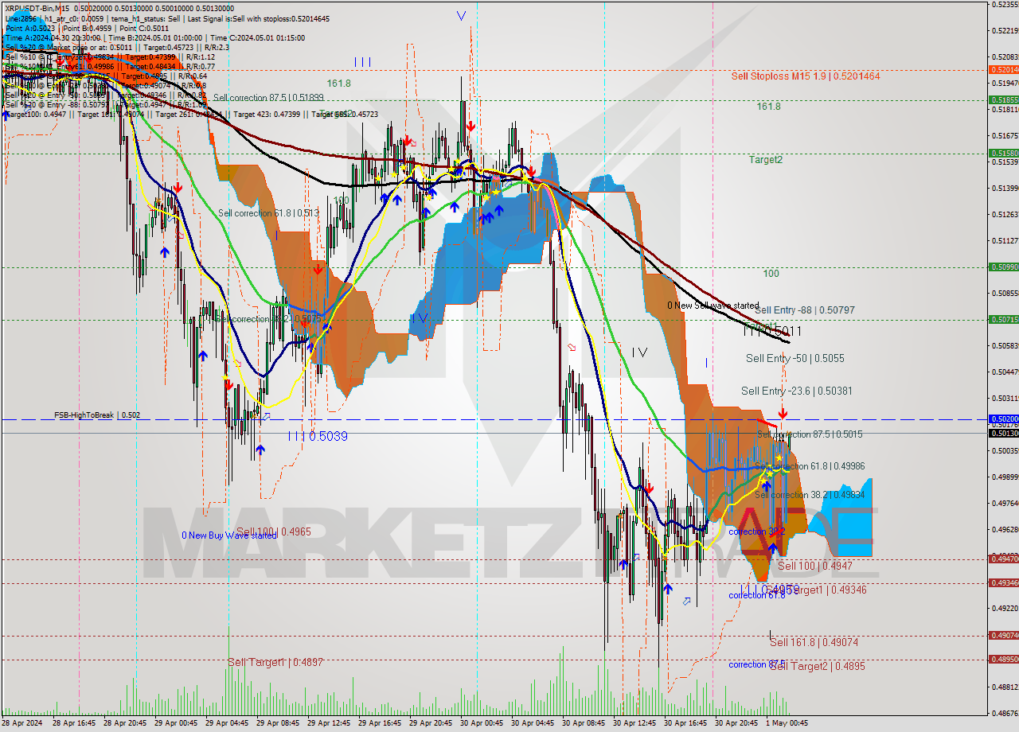Click the red 0.52014 price tag on axis
This screenshot has width=1019, height=732.
pos(1003,70)
